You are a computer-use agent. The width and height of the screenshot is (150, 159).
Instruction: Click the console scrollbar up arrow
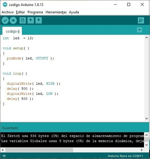(x=147, y=135)
